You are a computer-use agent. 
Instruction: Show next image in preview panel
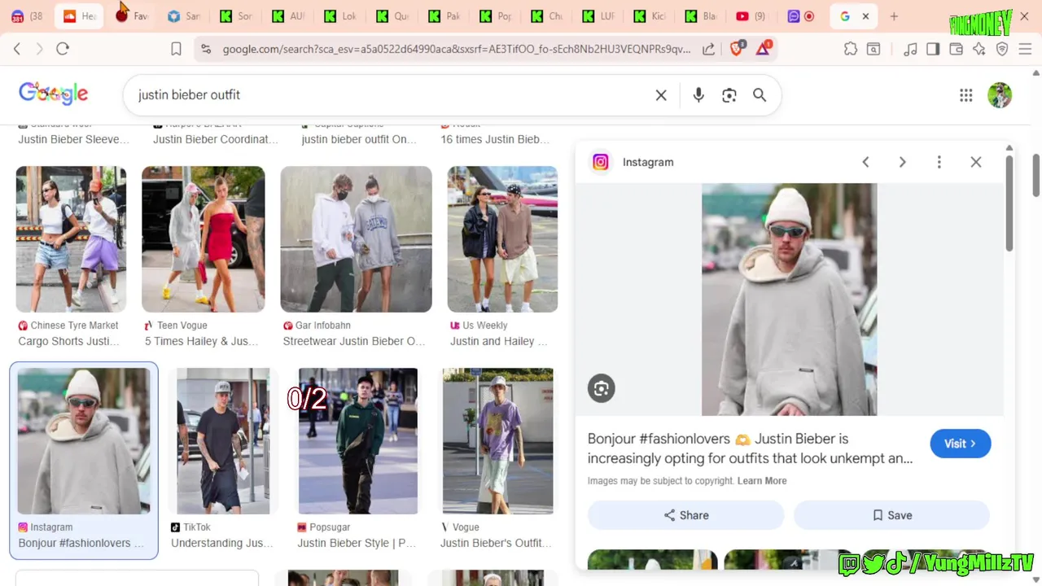902,162
